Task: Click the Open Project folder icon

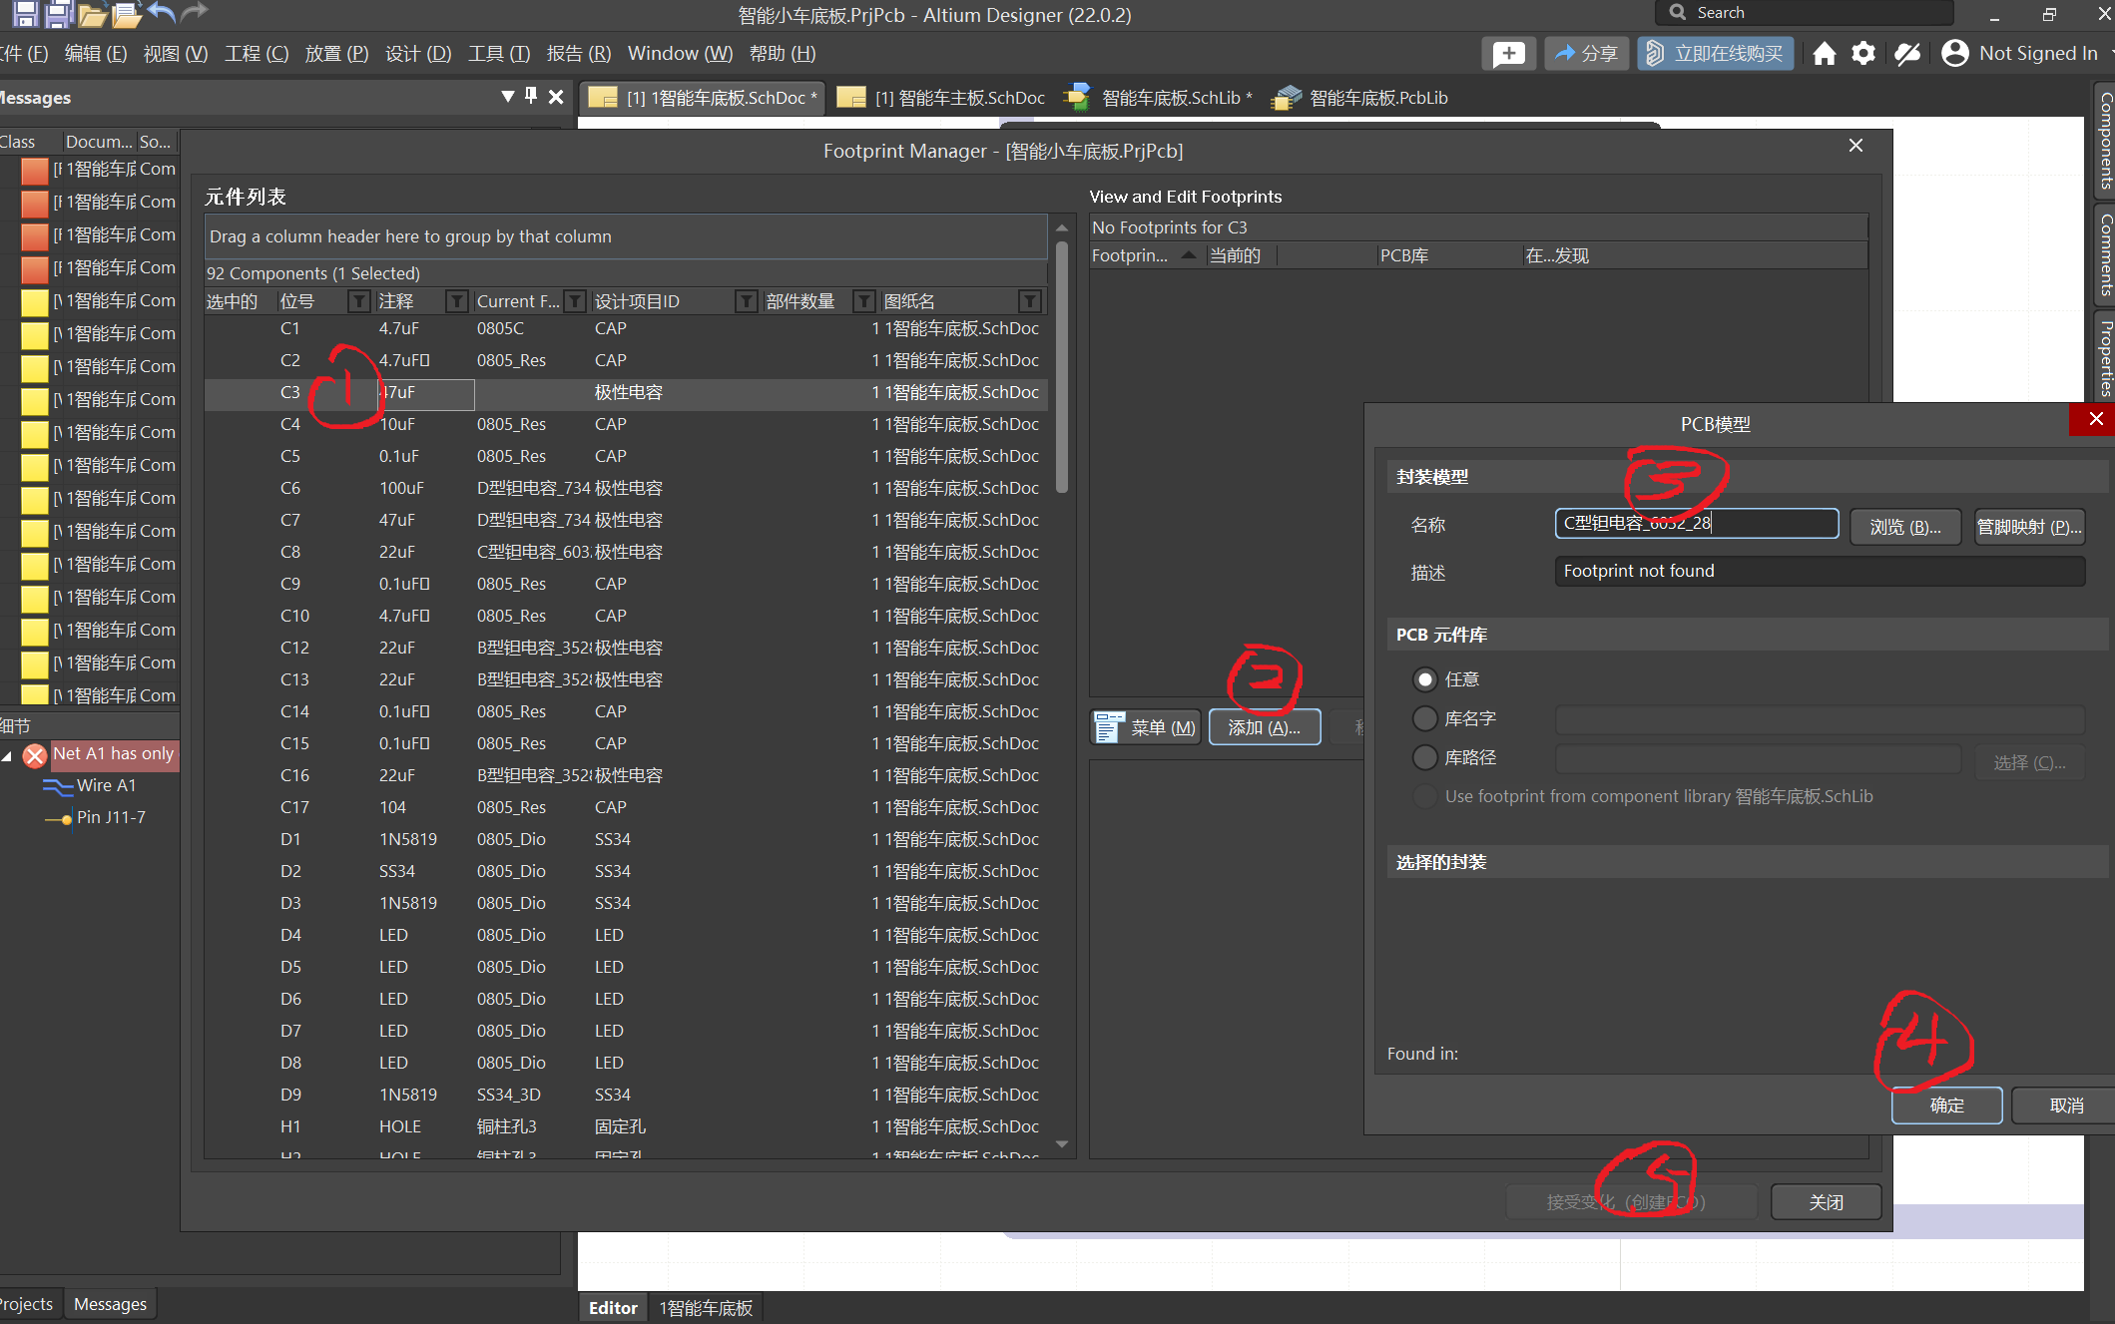Action: click(x=126, y=14)
